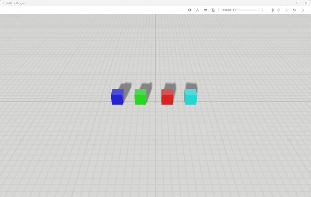
Task: Click the power stop icon
Action: tap(302, 10)
